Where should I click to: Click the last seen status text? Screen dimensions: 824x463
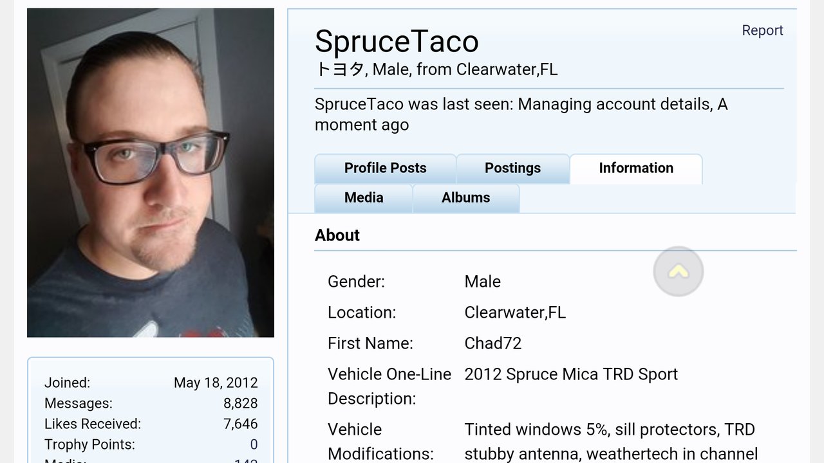pos(521,114)
